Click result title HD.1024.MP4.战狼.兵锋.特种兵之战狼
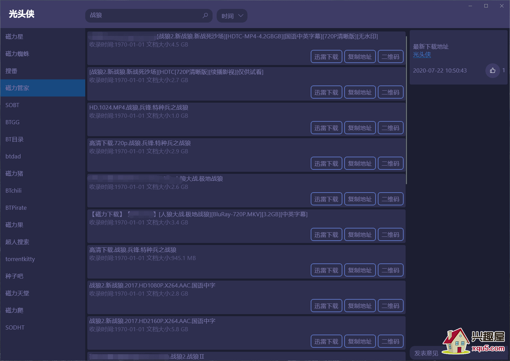The width and height of the screenshot is (510, 361). pos(139,107)
